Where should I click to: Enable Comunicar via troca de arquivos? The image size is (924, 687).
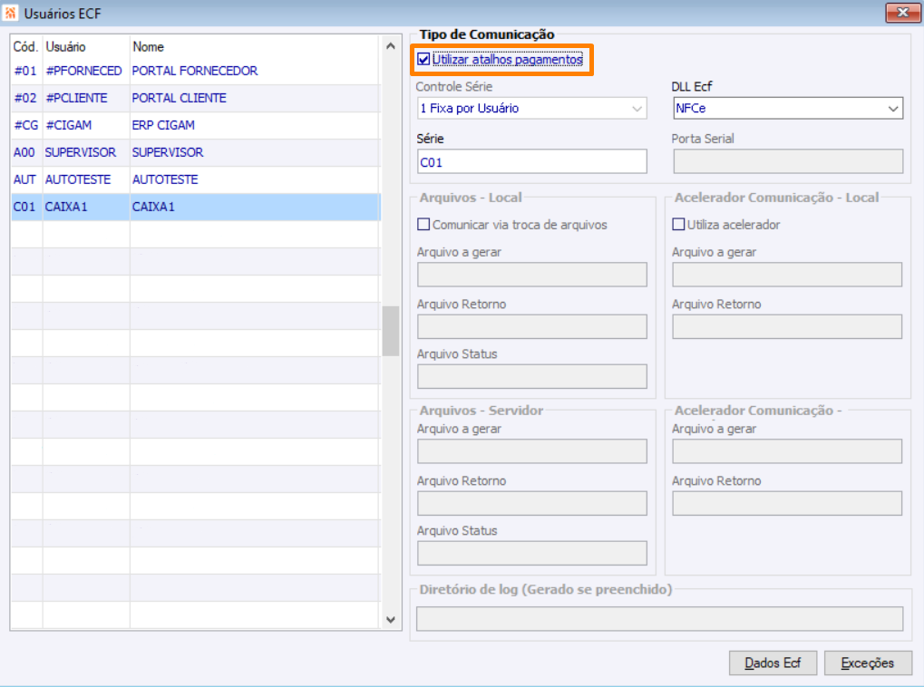pos(423,225)
